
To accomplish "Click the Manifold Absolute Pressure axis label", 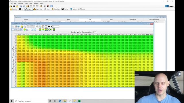I will (x=13, y=60).
